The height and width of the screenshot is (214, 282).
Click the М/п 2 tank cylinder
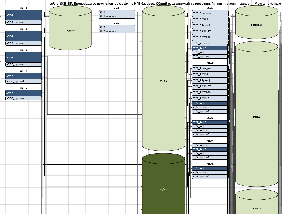tap(163, 81)
